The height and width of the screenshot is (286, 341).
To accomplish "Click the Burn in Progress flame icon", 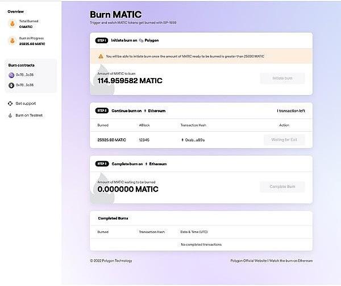I will (x=11, y=40).
